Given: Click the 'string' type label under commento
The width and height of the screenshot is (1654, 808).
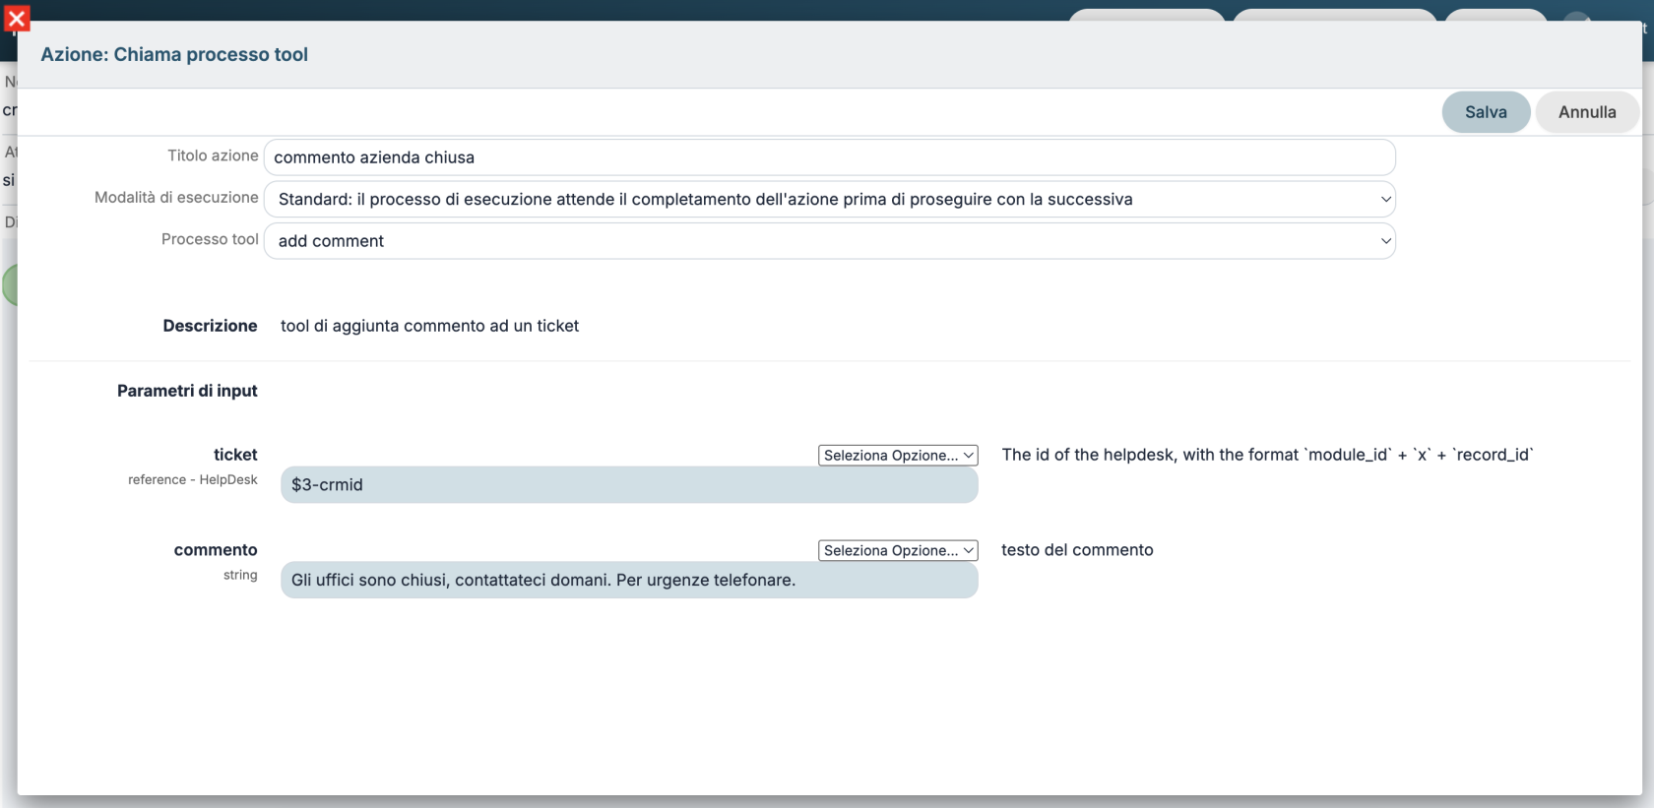Looking at the screenshot, I should coord(240,575).
